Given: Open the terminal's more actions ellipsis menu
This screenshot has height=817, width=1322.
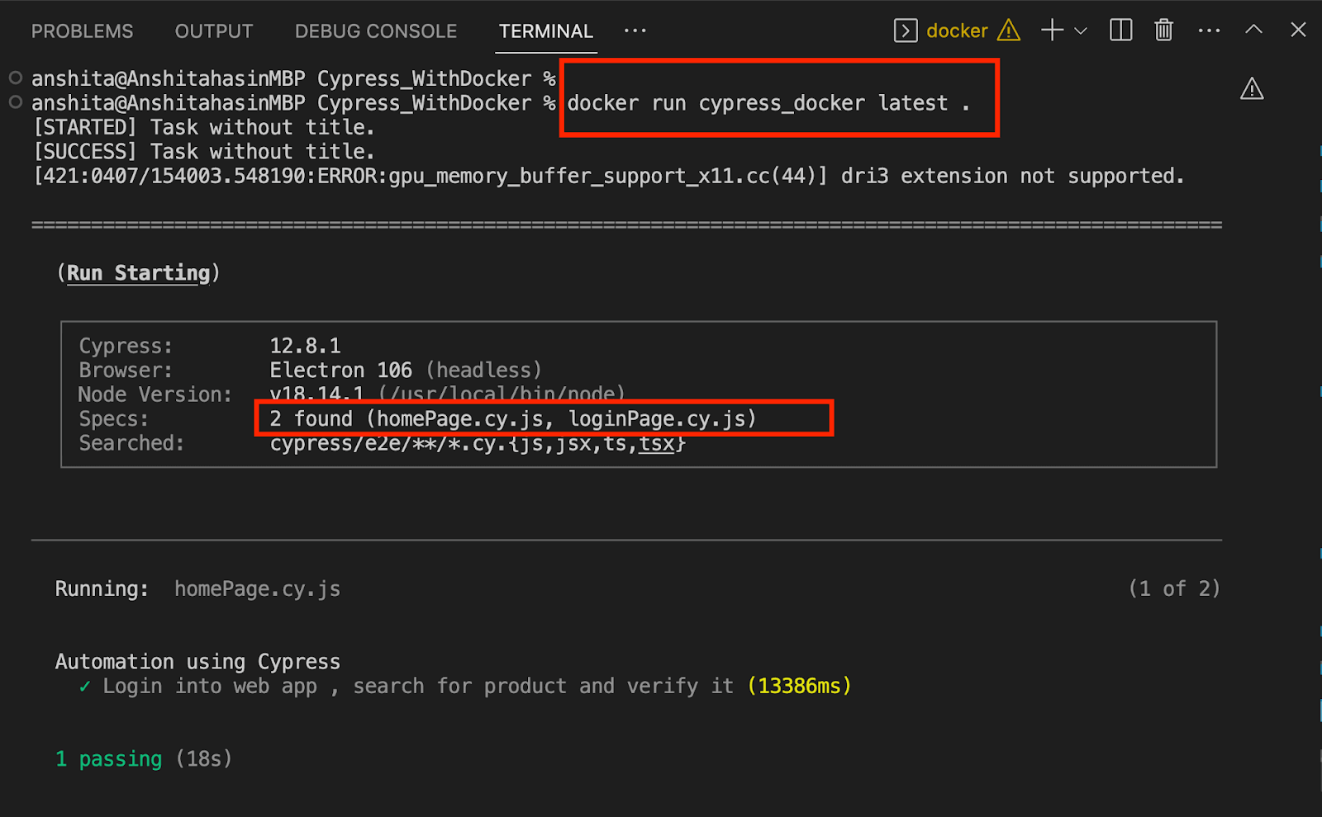Looking at the screenshot, I should pos(1209,30).
